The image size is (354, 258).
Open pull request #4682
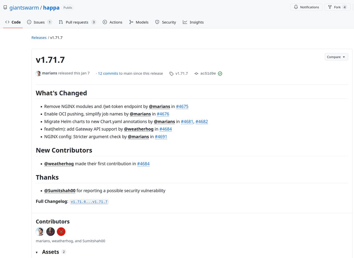click(x=202, y=121)
